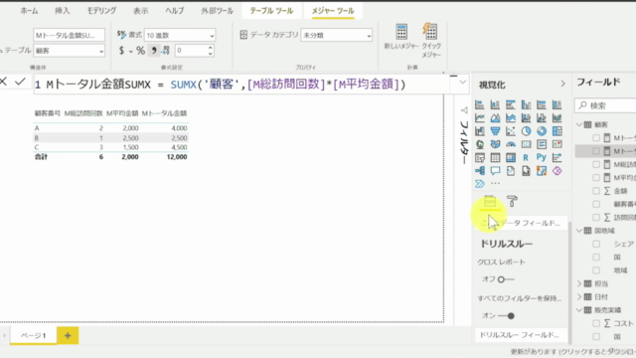Open the テーブル ツール ribbon tab
This screenshot has width=636, height=358.
[x=271, y=11]
